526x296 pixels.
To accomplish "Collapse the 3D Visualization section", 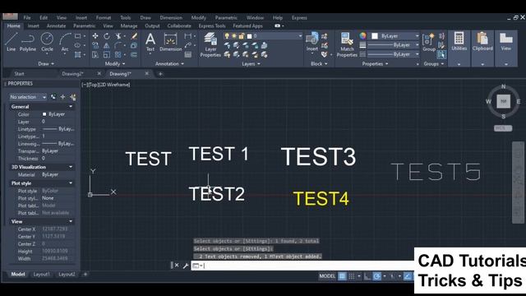I will (71, 167).
